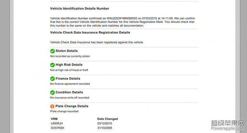
Task: Select the Date Changed column header
Action: pyautogui.click(x=107, y=119)
